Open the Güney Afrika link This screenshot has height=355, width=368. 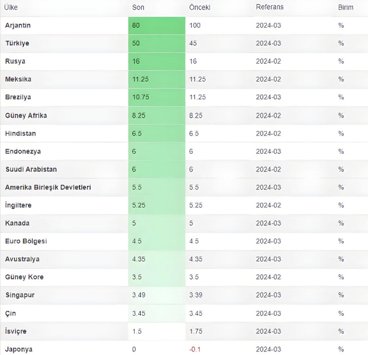(26, 116)
